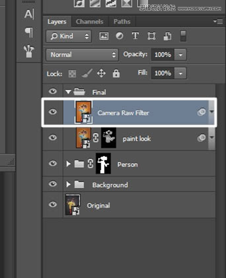Select the paint look layer mask
226x278 pixels.
(109, 138)
